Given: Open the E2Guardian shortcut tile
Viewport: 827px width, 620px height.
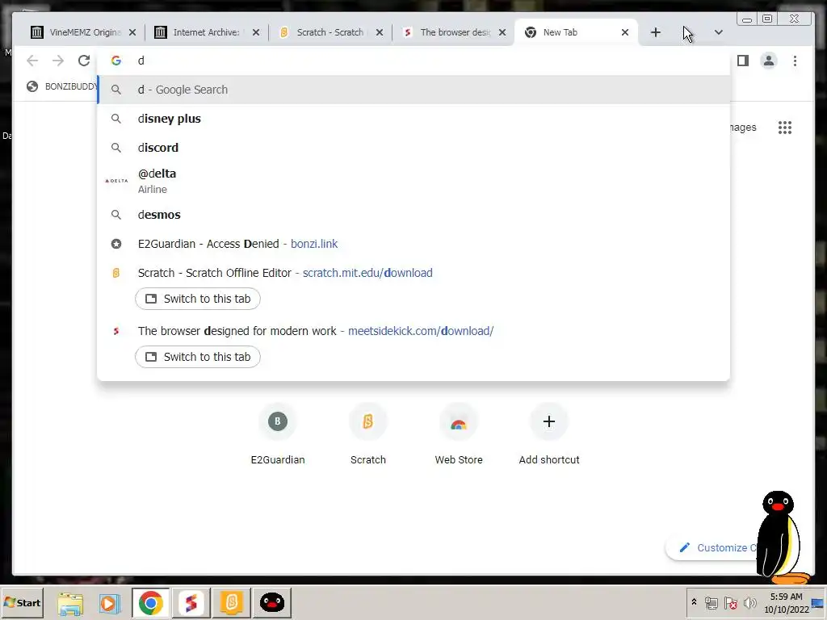Looking at the screenshot, I should (278, 435).
